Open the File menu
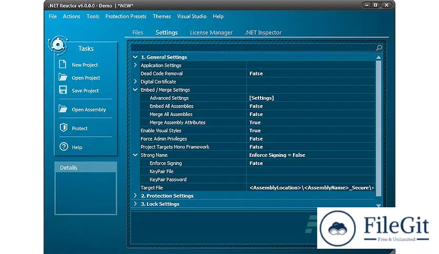The height and width of the screenshot is (254, 439). [53, 16]
